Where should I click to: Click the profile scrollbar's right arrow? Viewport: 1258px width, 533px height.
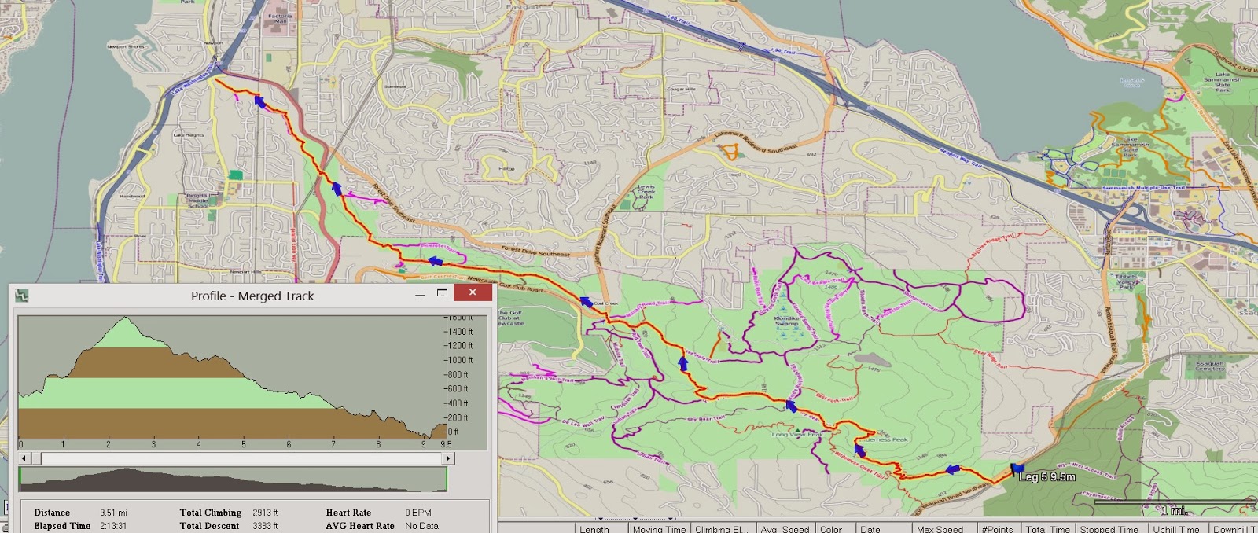(x=449, y=458)
